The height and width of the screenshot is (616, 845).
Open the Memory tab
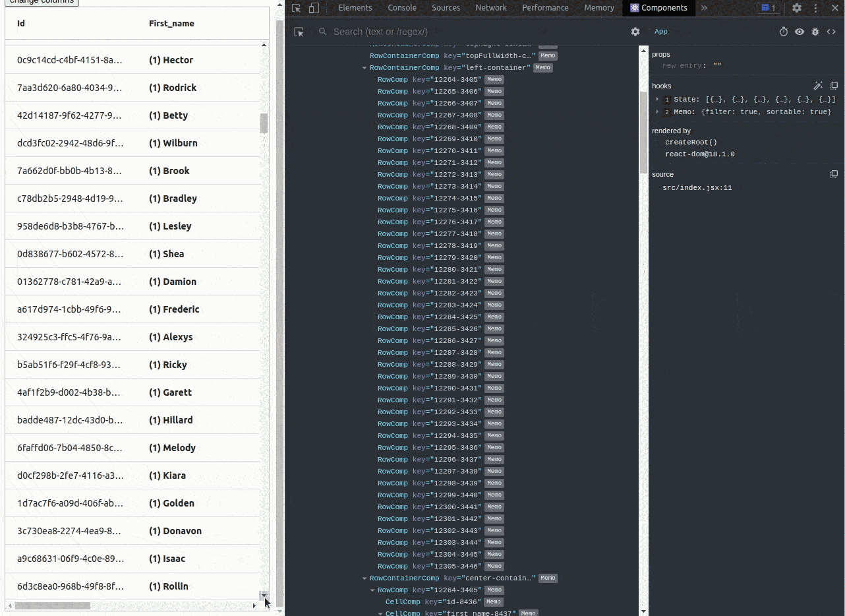[599, 8]
